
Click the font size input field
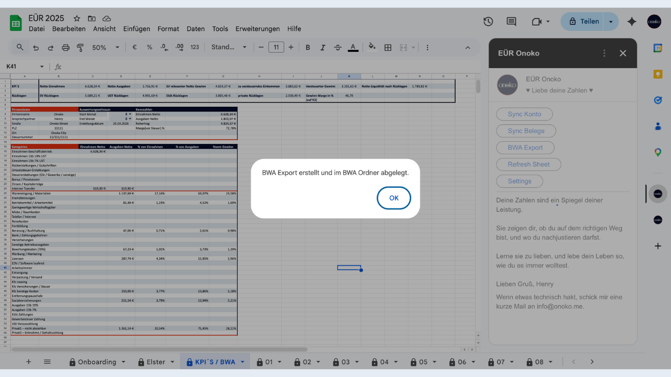(x=276, y=47)
